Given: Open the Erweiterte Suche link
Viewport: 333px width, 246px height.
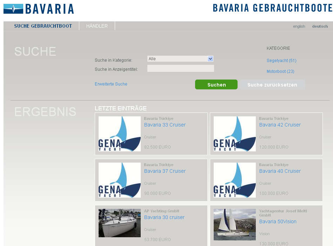Looking at the screenshot, I should (111, 84).
